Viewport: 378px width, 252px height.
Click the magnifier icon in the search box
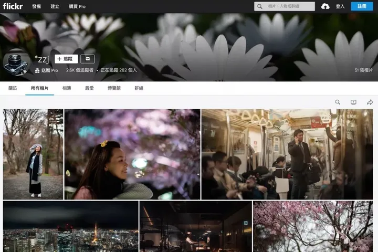coord(259,6)
